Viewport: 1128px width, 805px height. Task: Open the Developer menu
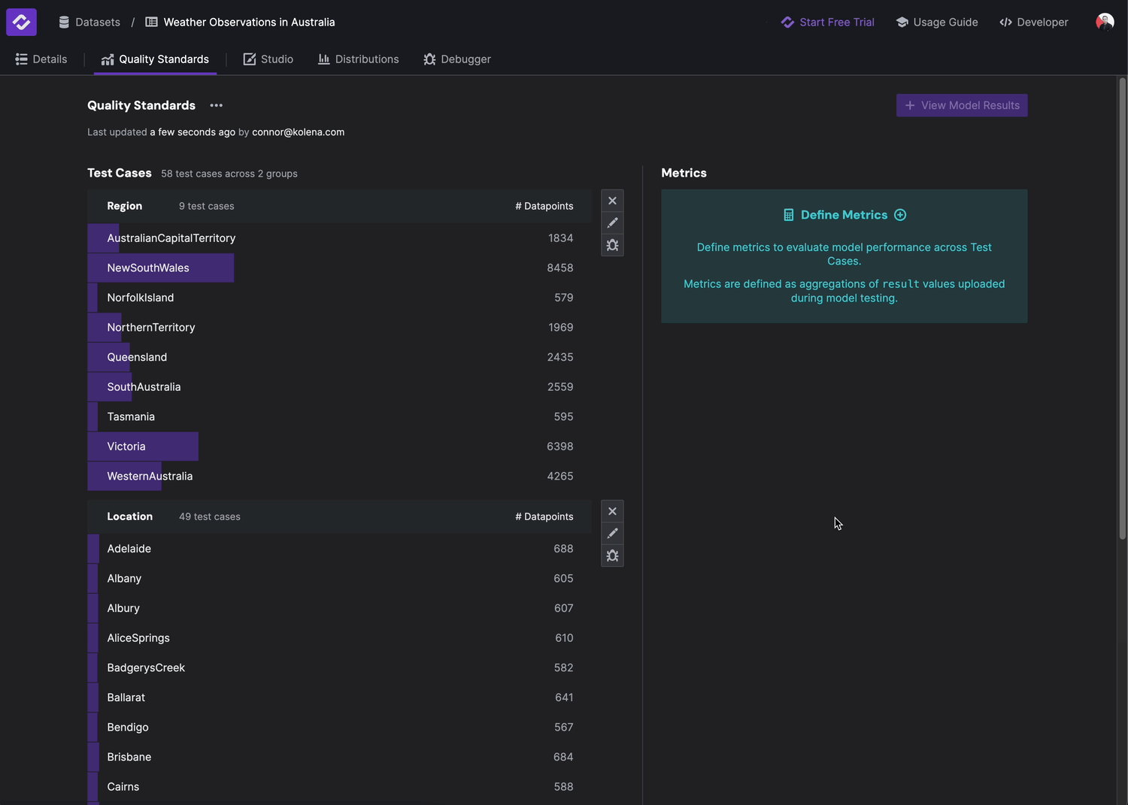point(1034,23)
